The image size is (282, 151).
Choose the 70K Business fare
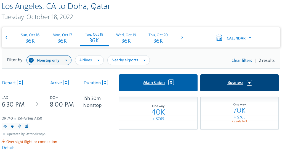click(x=239, y=113)
